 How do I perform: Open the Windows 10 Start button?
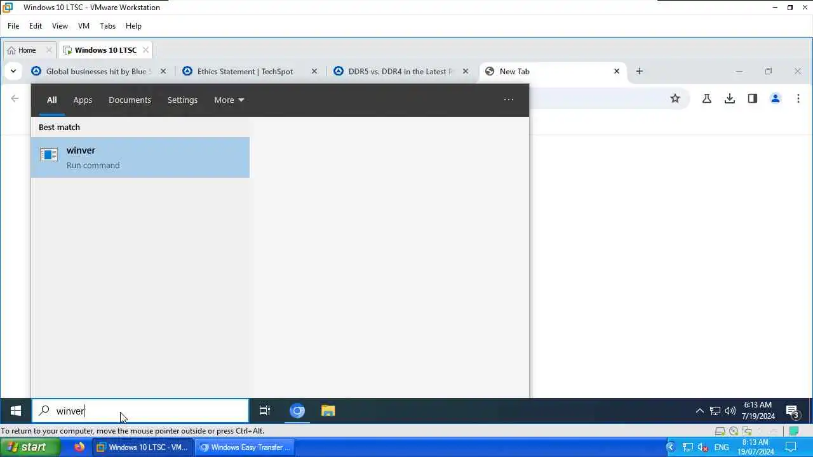pos(16,411)
